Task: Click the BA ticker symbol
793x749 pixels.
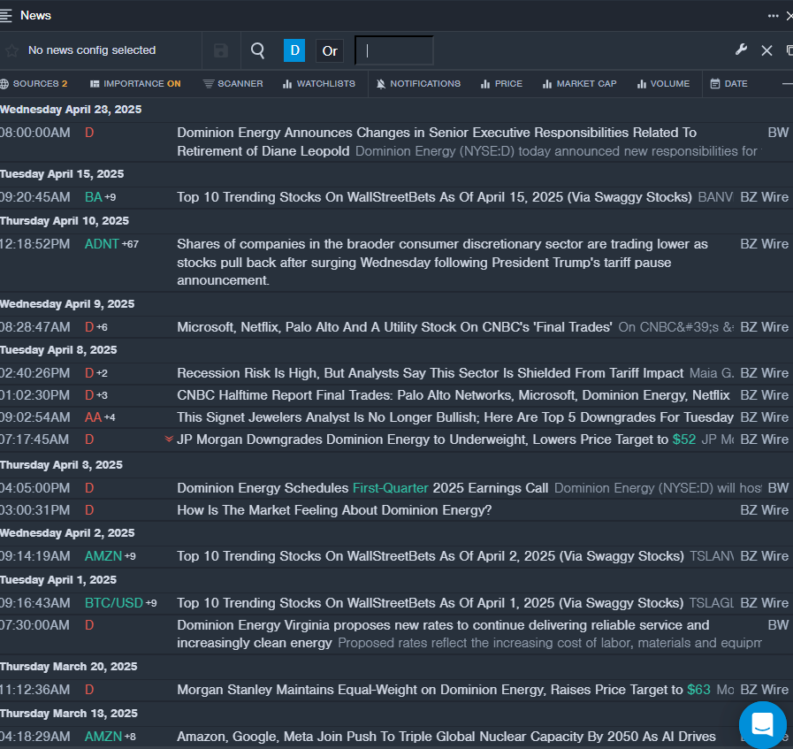Action: pos(94,197)
